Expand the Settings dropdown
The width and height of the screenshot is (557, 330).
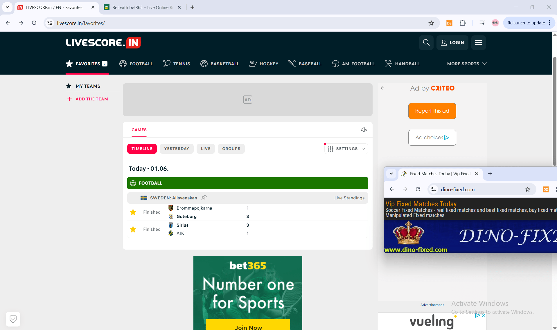tap(346, 149)
